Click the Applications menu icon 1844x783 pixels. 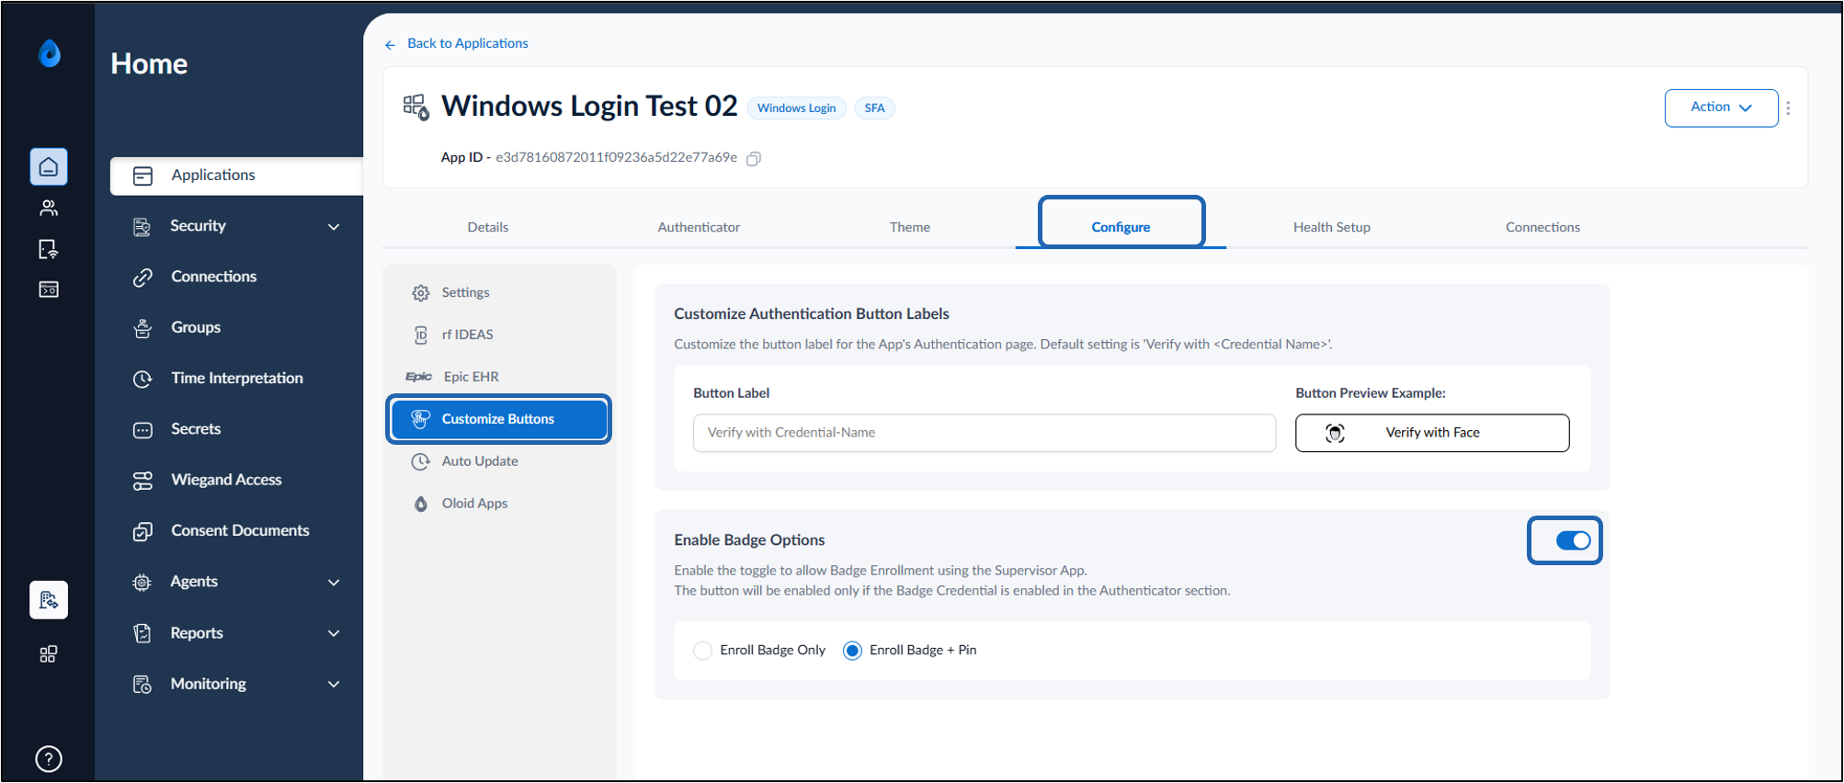(x=142, y=176)
